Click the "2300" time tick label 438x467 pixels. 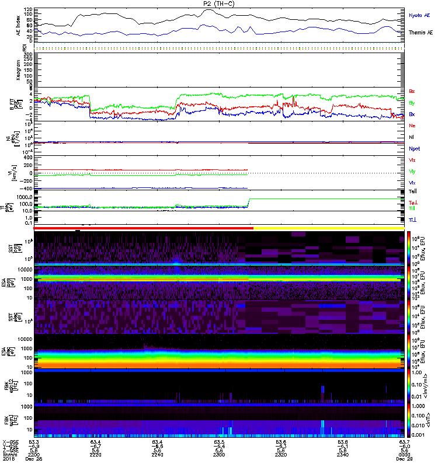tap(219, 455)
